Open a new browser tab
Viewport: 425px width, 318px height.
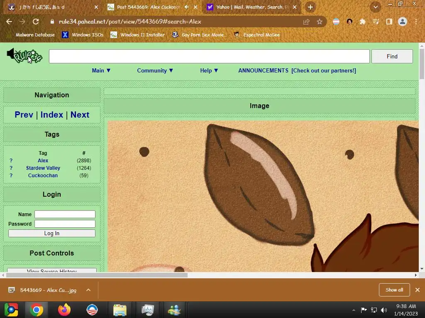[310, 7]
